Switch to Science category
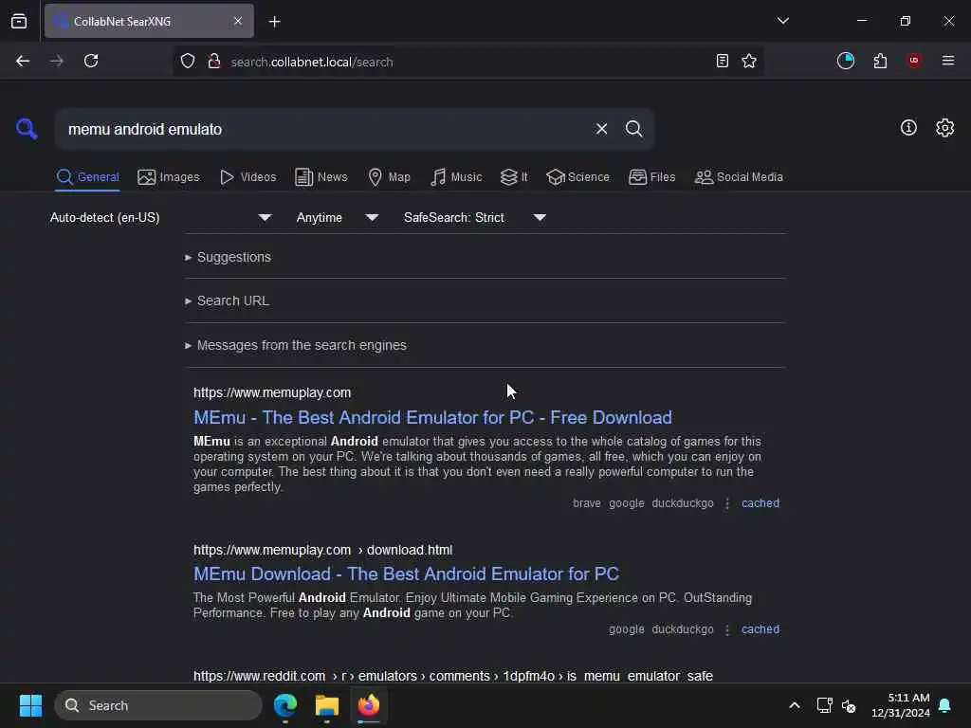This screenshot has height=728, width=971. click(x=577, y=177)
